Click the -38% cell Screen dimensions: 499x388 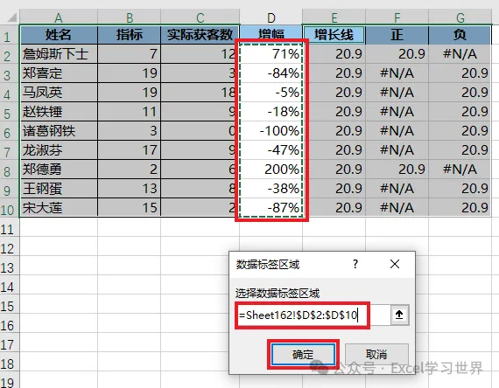coord(271,189)
